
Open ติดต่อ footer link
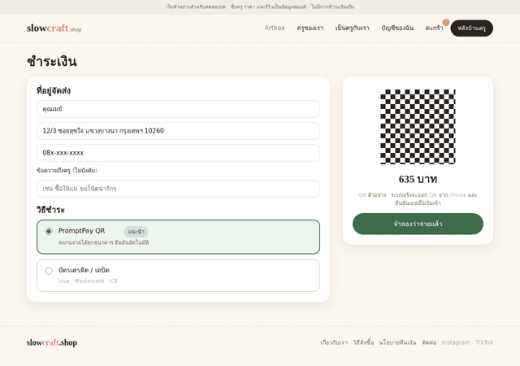tap(429, 342)
